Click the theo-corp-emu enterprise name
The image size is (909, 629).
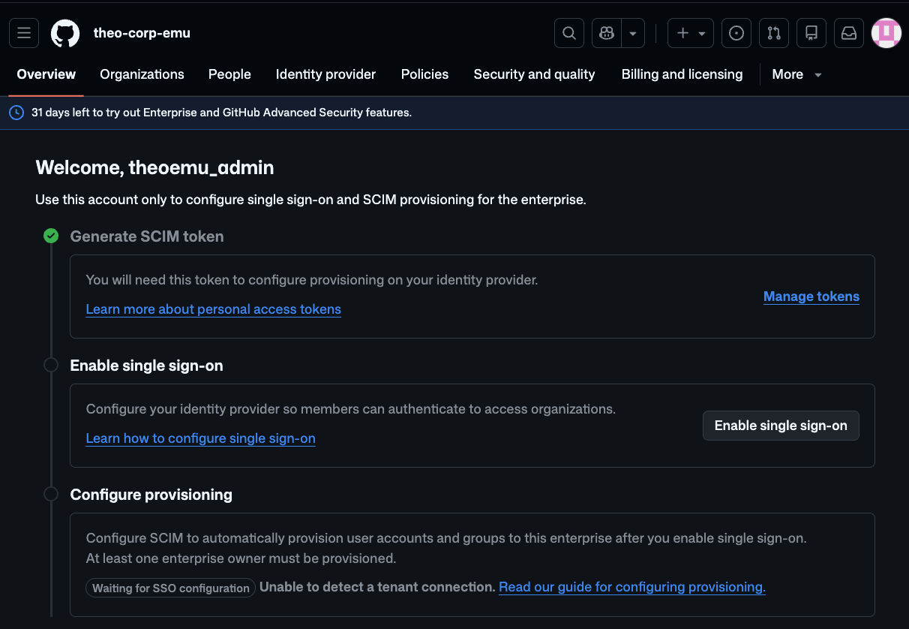click(x=142, y=33)
